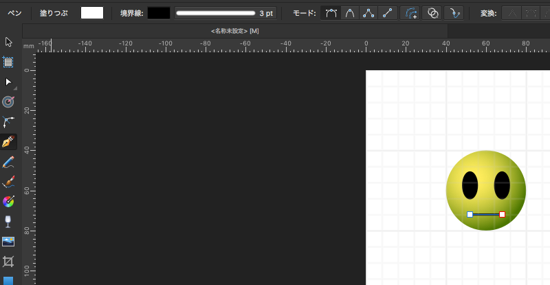The width and height of the screenshot is (550, 285).
Task: Switch to Line mode under モード
Action: tap(387, 13)
